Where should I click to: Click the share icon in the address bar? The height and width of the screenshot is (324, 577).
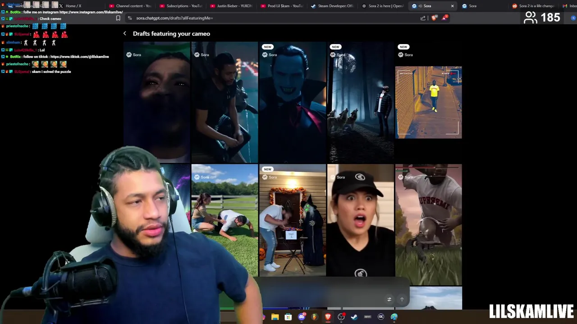(x=423, y=18)
